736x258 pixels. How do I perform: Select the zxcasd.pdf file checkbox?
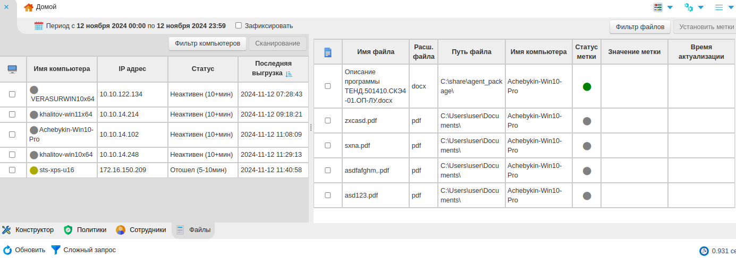tap(328, 121)
